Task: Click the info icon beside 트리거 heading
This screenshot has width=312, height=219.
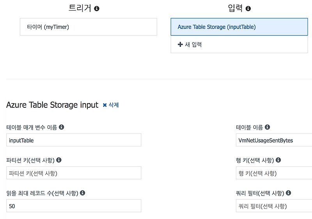Action: point(97,9)
